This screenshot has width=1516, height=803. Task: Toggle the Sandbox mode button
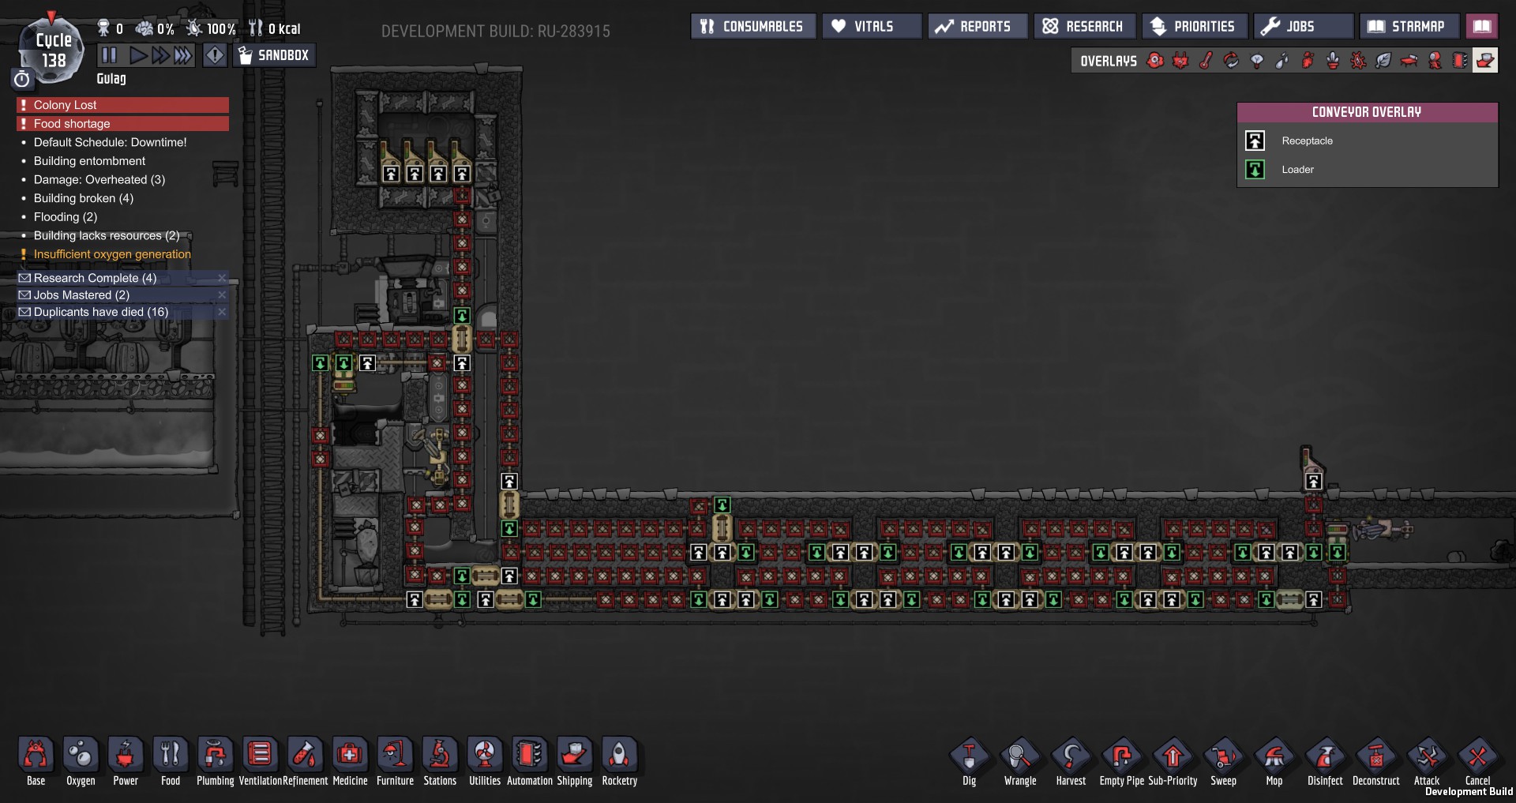coord(274,55)
